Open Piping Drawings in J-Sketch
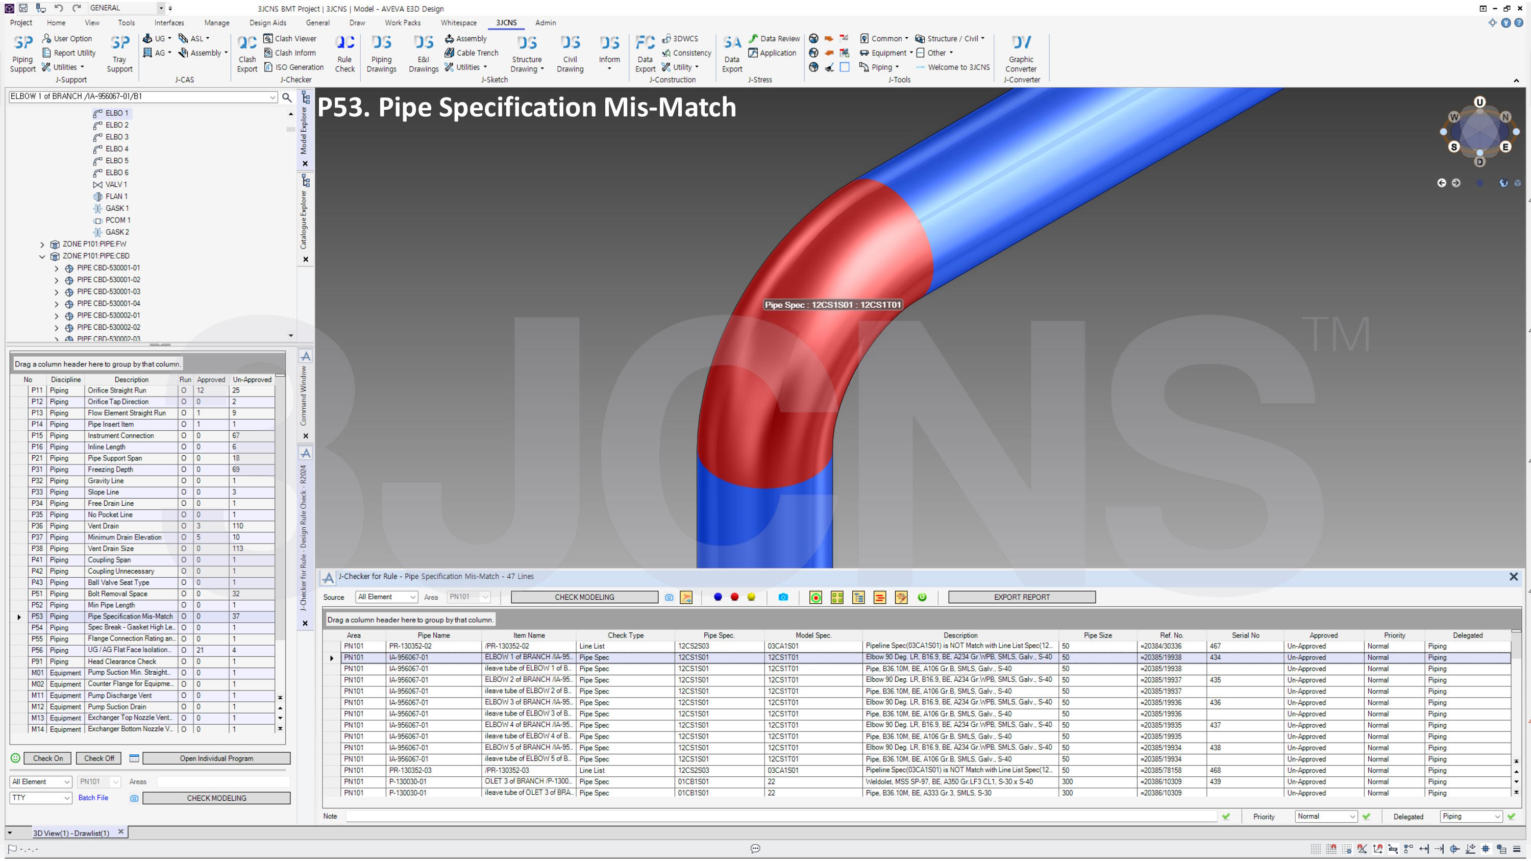 (x=382, y=54)
